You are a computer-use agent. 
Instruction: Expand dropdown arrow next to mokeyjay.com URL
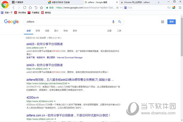pyautogui.click(x=69, y=83)
